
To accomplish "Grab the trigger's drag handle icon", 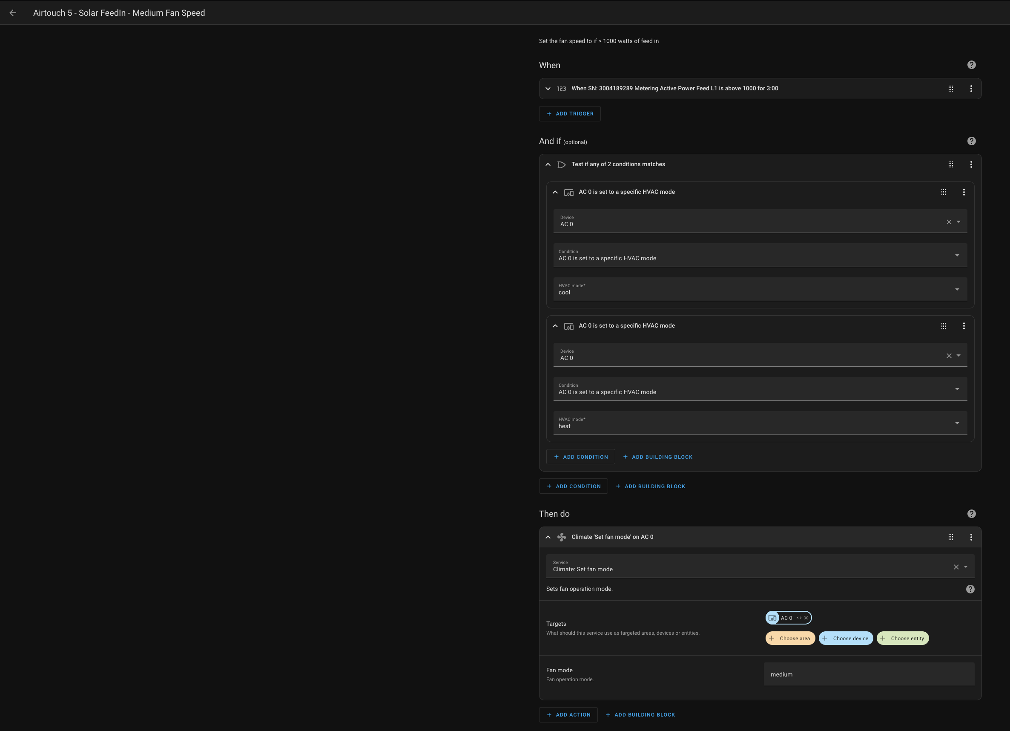I will [x=950, y=89].
